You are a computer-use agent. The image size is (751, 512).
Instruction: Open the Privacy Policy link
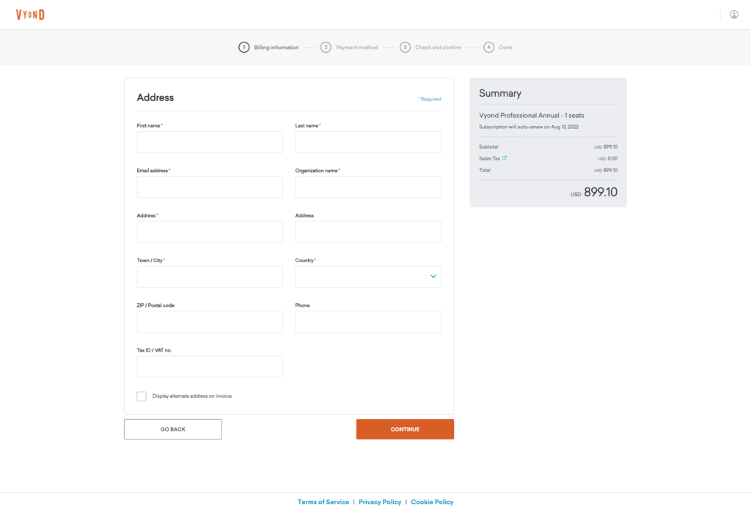(x=380, y=502)
